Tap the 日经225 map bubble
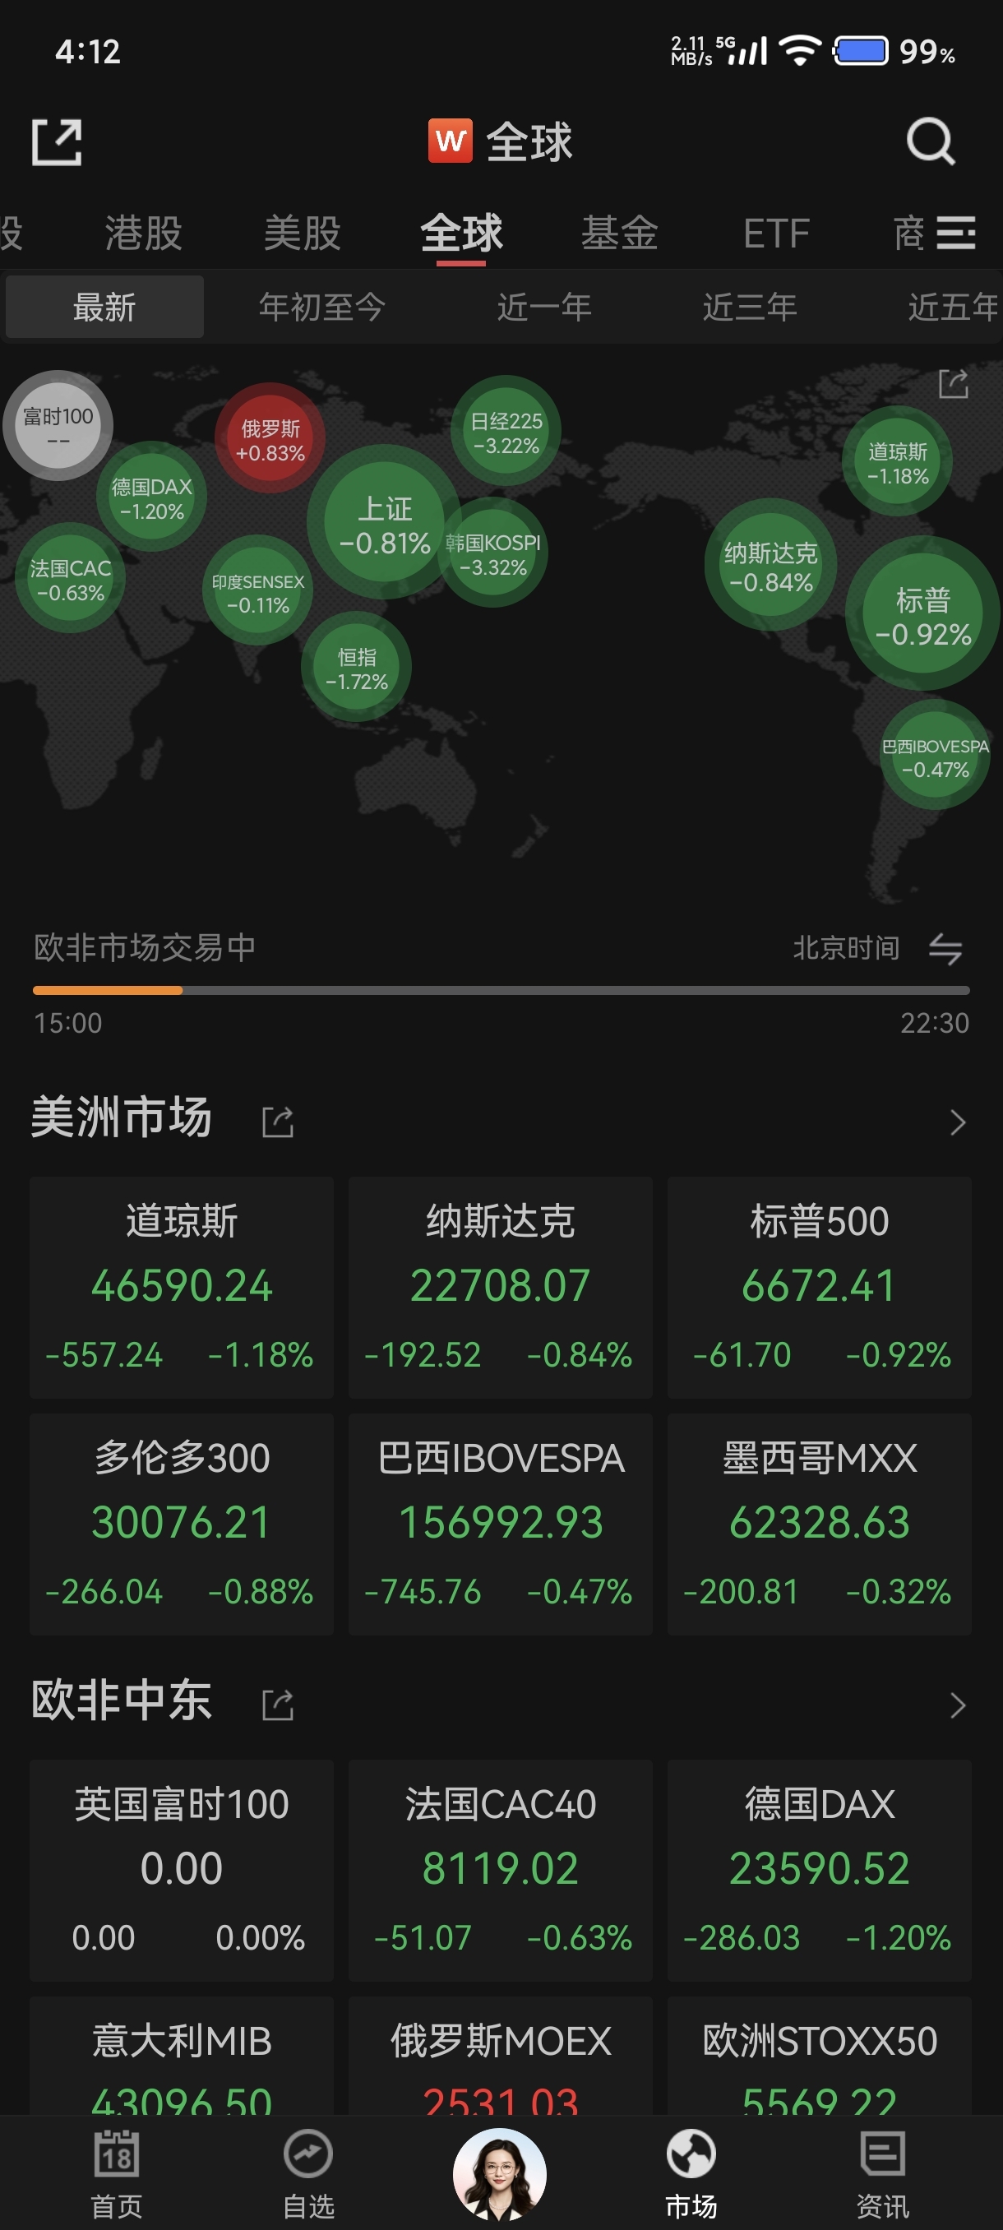Screen dimensions: 1003x2230 click(506, 431)
